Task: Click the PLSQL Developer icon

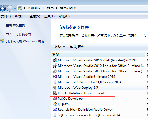Action: [x=55, y=99]
